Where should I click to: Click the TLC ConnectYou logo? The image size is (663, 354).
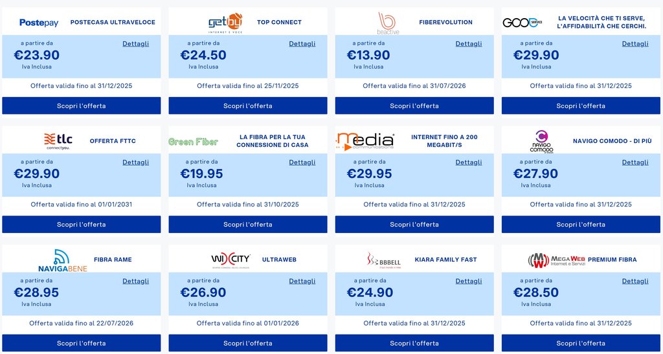(58, 140)
